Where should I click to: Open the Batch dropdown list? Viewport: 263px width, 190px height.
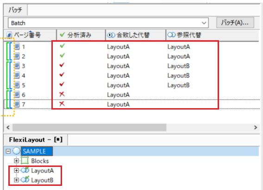204,23
